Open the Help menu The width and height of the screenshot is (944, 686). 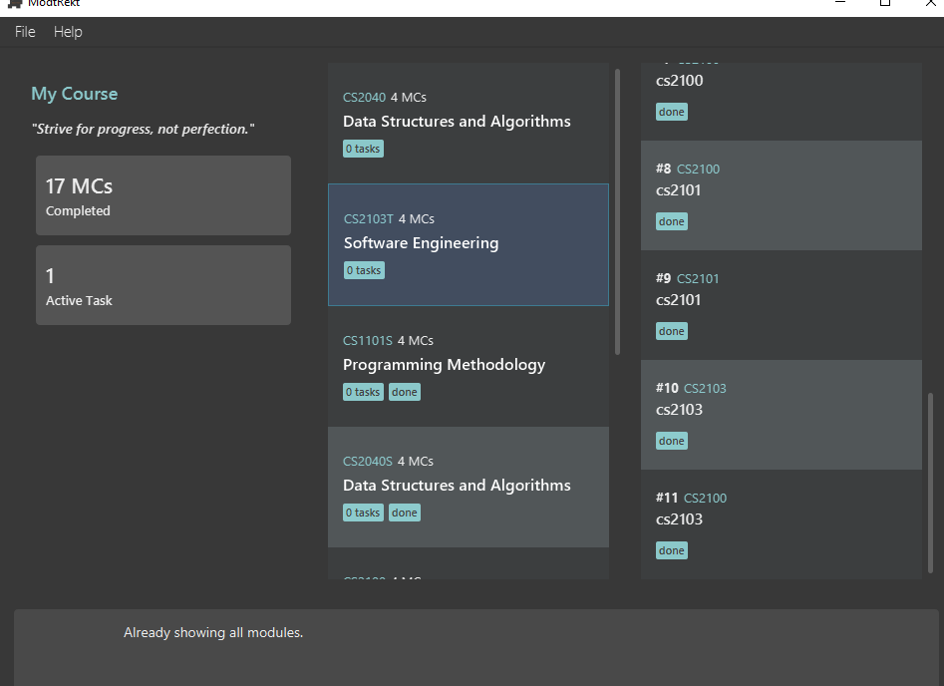tap(68, 32)
